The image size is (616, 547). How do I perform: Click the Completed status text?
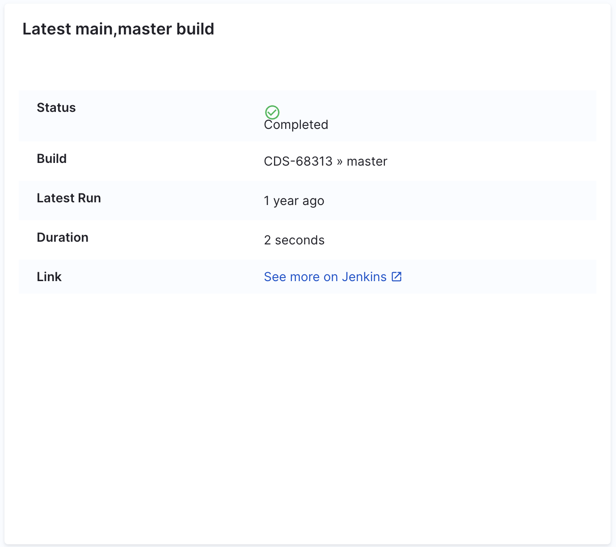point(296,125)
